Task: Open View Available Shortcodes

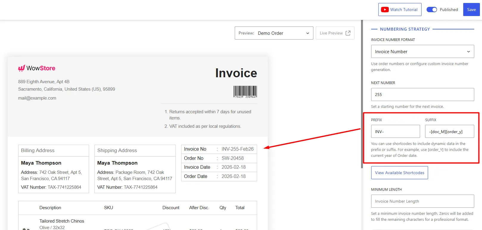Action: pyautogui.click(x=399, y=173)
